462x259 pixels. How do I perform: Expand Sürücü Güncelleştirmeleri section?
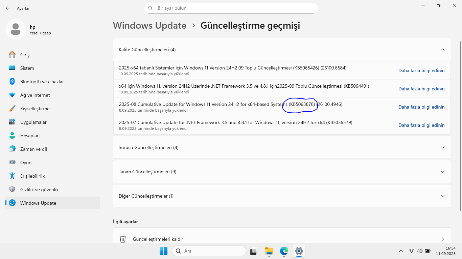click(282, 147)
